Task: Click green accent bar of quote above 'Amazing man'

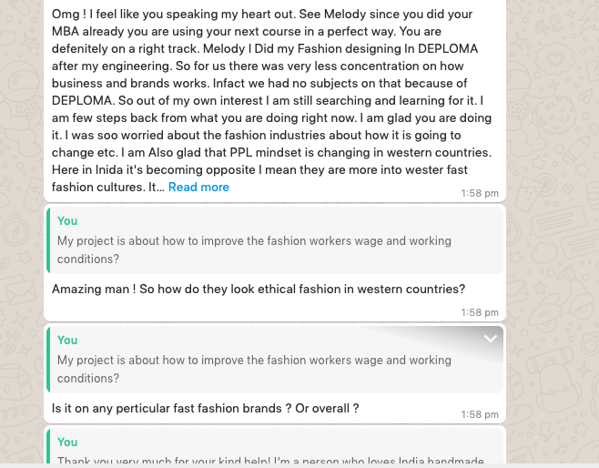Action: coord(48,240)
